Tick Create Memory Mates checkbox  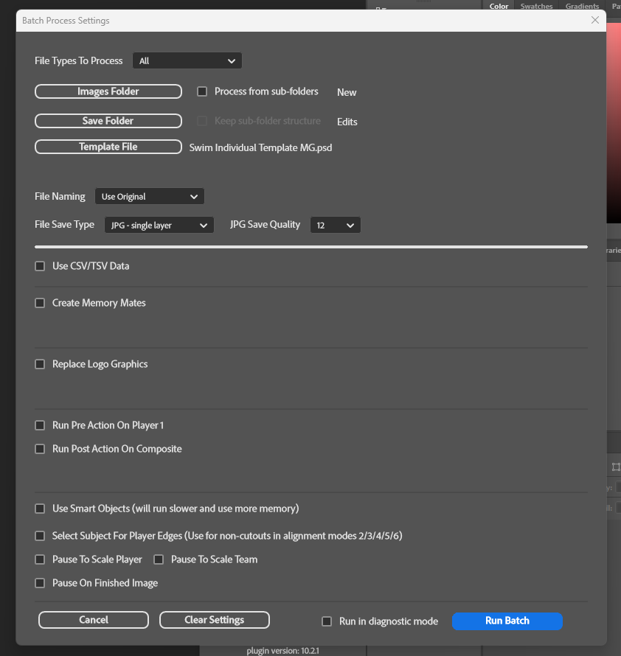point(41,303)
